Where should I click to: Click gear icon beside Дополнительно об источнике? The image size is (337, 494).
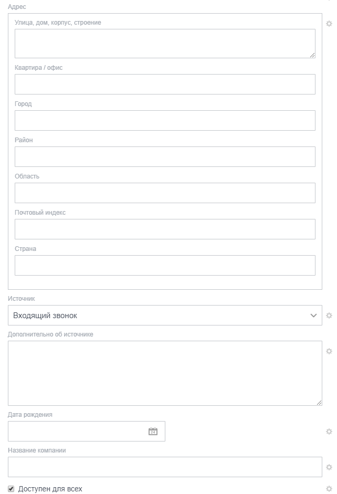coord(329,351)
